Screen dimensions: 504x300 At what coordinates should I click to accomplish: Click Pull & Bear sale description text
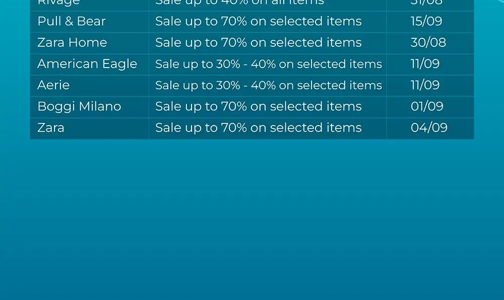point(259,21)
